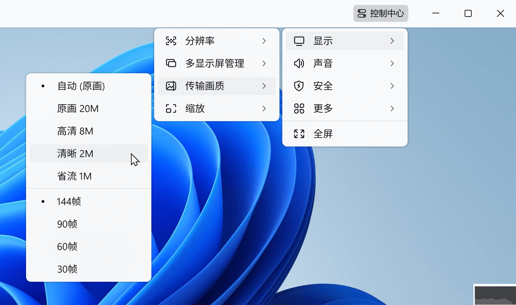Select the 省流 1M quality option
Screen dimensions: 516x305
[75, 176]
